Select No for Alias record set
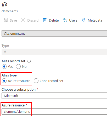This screenshot has height=118, width=107. coord(18,66)
